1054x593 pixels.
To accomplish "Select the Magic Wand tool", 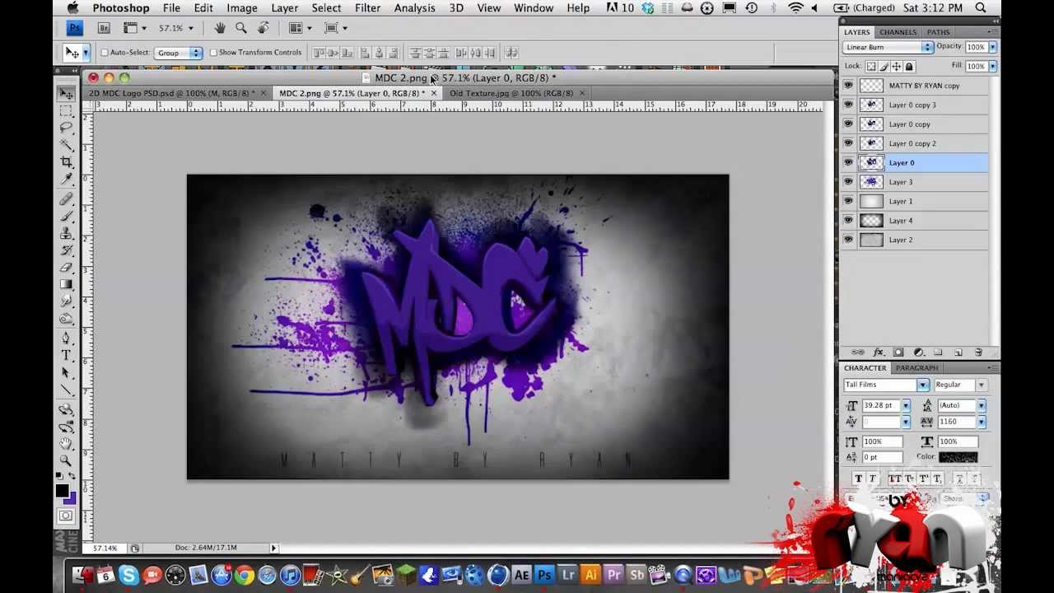I will [x=66, y=145].
